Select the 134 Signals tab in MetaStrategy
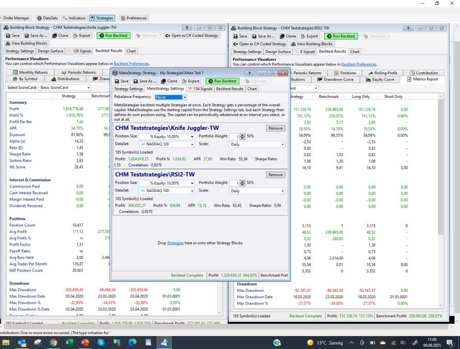Viewport: 460px width, 349px height. tap(200, 89)
